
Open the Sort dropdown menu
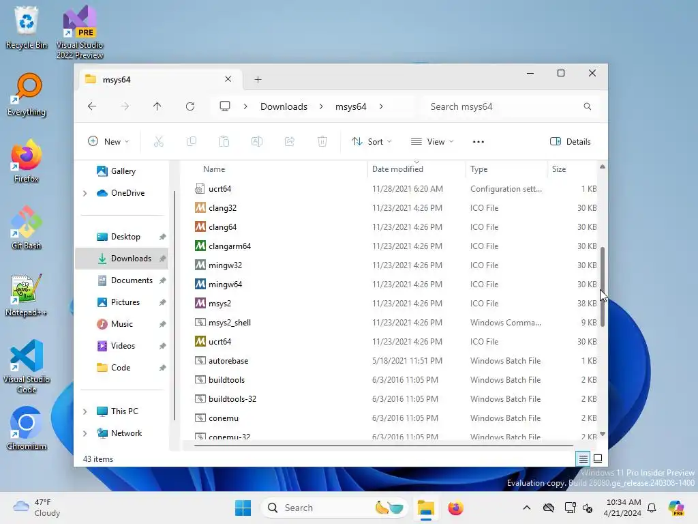pyautogui.click(x=371, y=142)
